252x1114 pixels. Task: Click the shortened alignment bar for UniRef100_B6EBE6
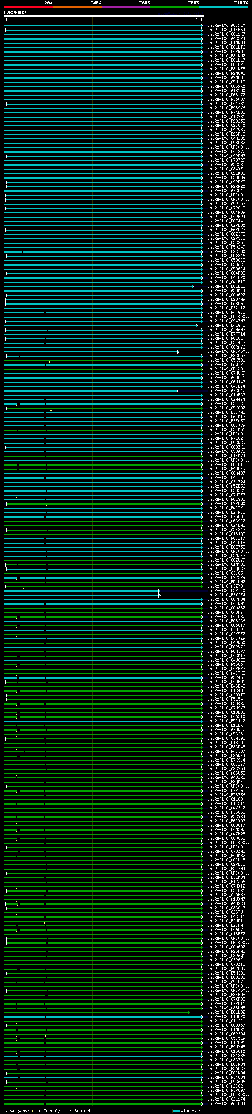click(x=99, y=287)
